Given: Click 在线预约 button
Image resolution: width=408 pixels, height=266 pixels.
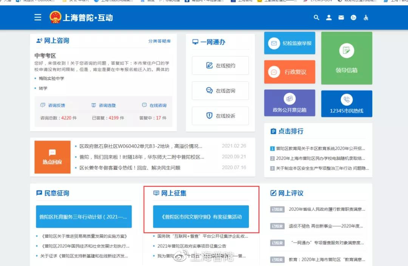Looking at the screenshot, I should 220,66.
